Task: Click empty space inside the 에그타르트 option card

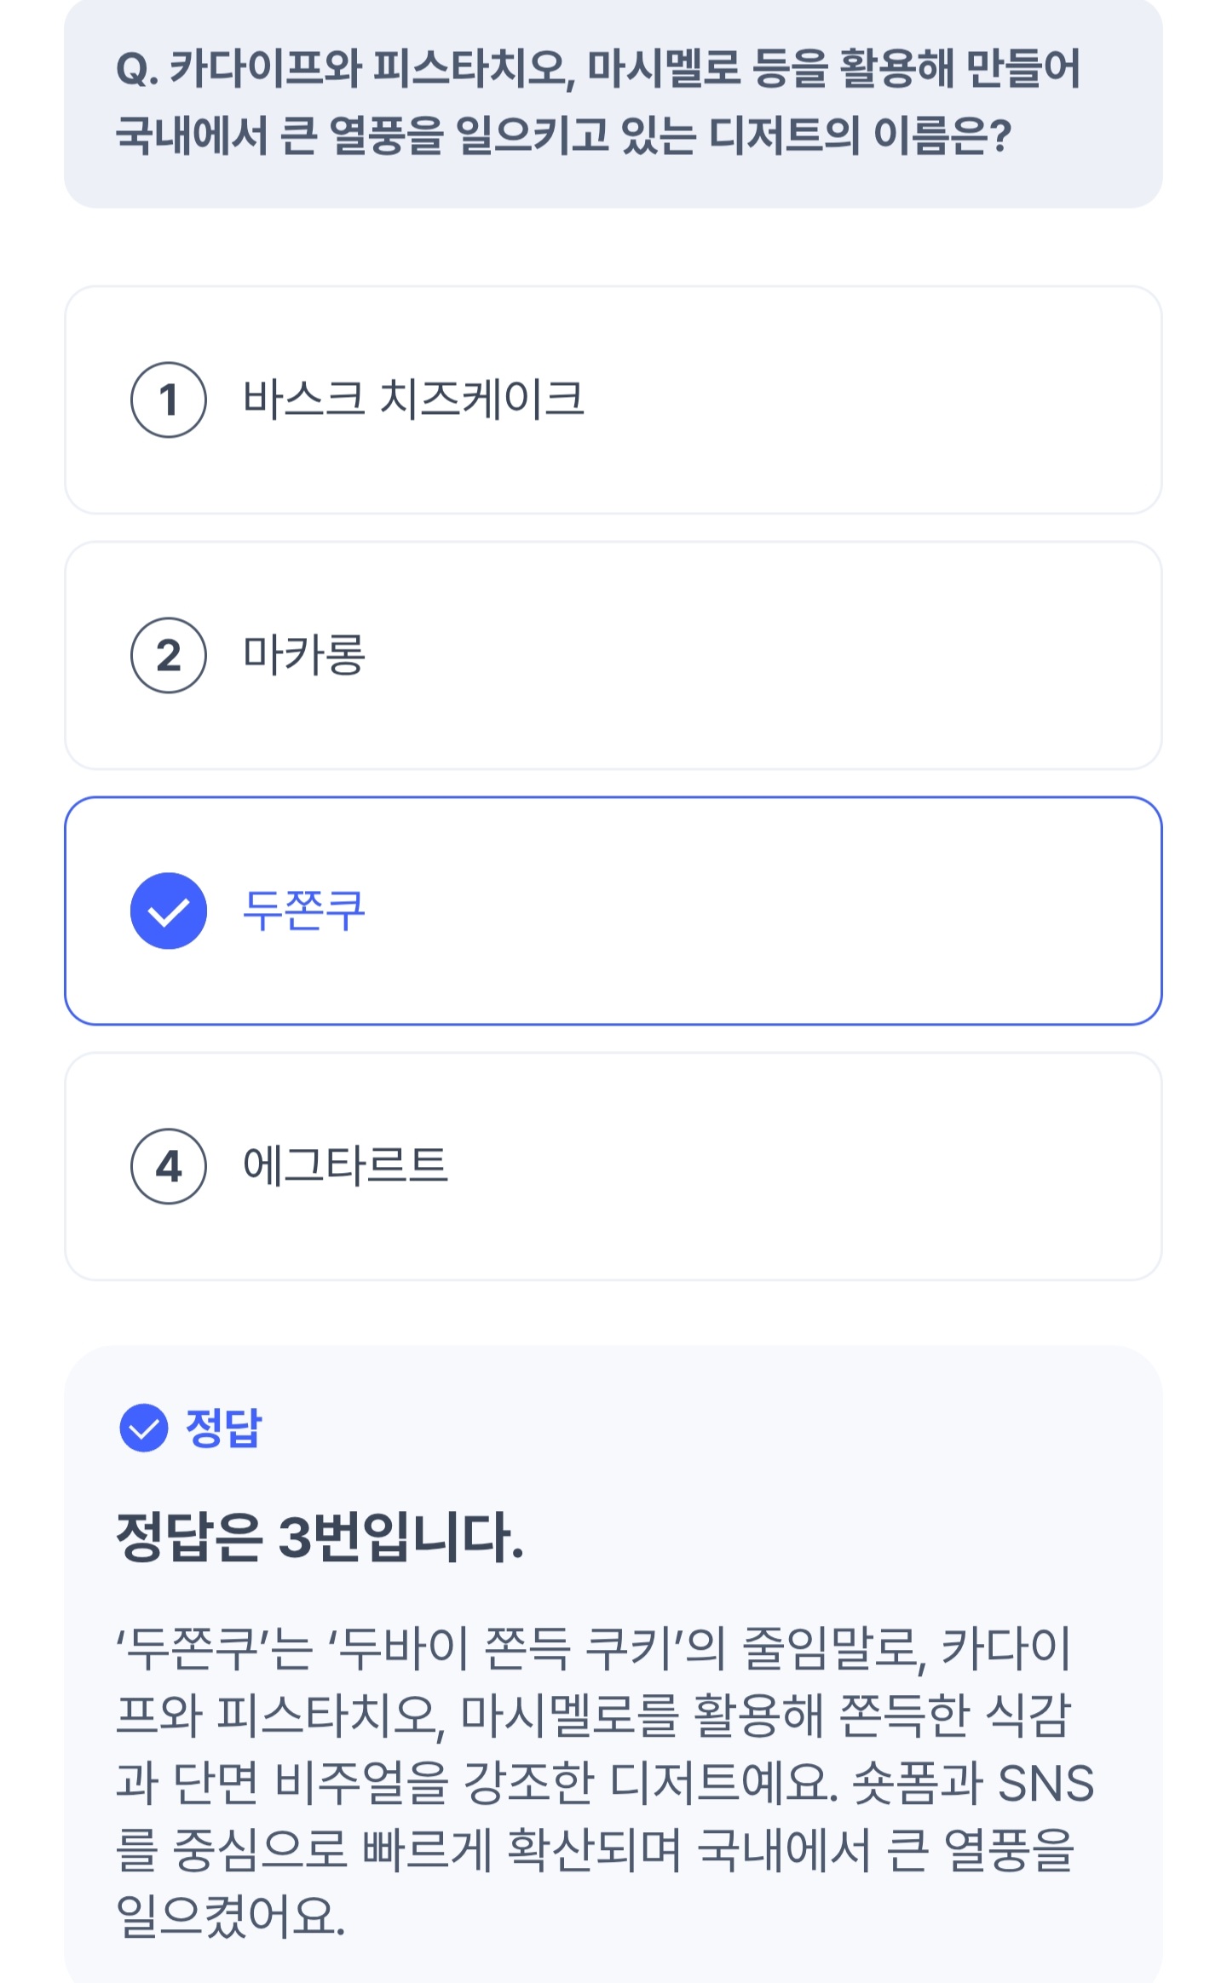Action: point(767,1166)
